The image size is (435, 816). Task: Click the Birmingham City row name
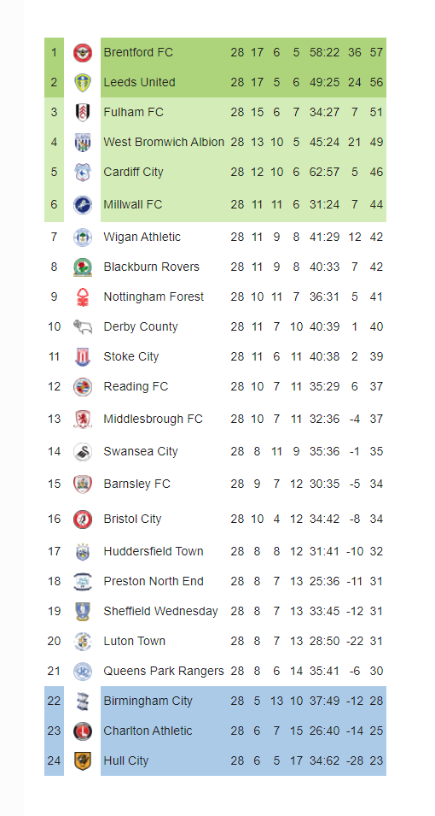pyautogui.click(x=148, y=701)
